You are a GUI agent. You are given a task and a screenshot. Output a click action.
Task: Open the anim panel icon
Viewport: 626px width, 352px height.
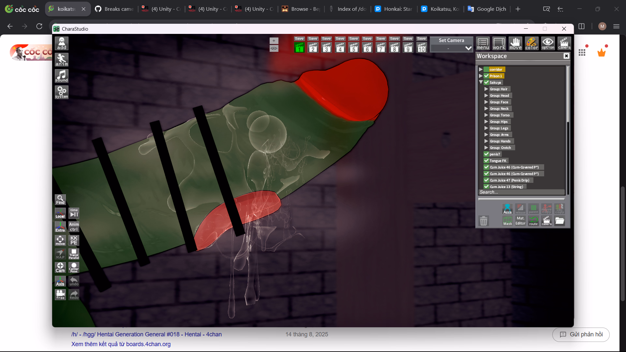[61, 60]
